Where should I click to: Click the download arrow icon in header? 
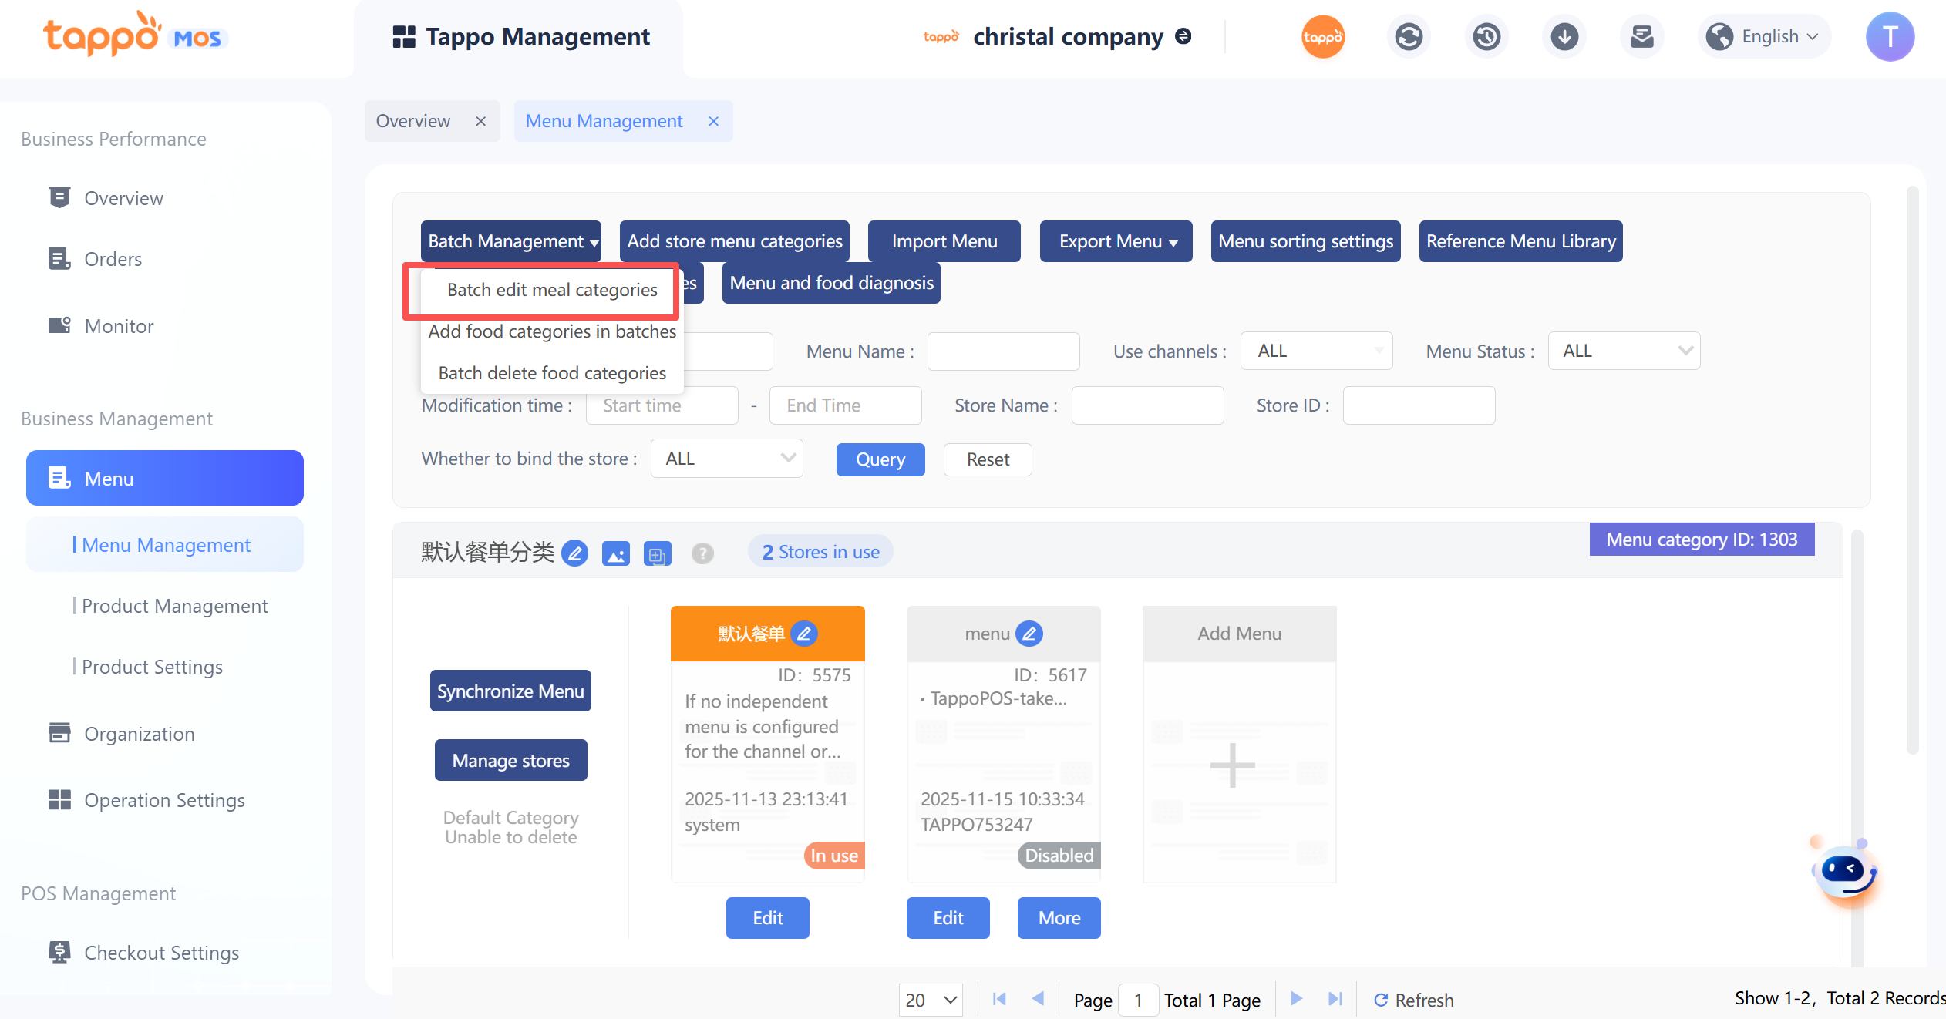[x=1564, y=37]
